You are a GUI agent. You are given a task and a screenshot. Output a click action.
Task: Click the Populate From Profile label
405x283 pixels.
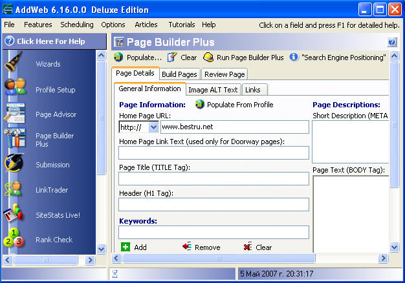coord(240,105)
